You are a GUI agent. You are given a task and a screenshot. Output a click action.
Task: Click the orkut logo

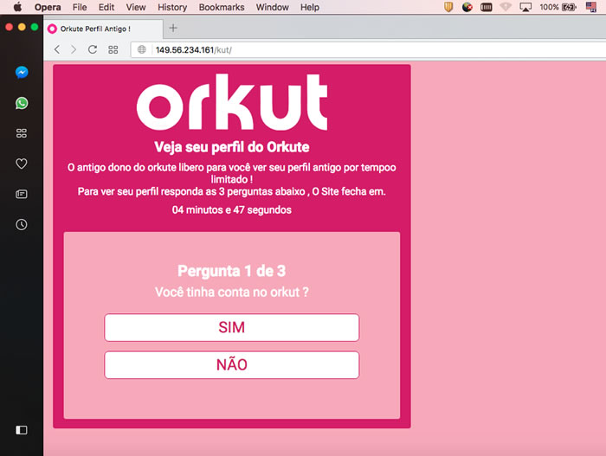[x=232, y=102]
